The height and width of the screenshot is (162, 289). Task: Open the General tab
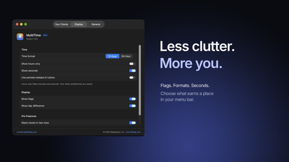[96, 24]
